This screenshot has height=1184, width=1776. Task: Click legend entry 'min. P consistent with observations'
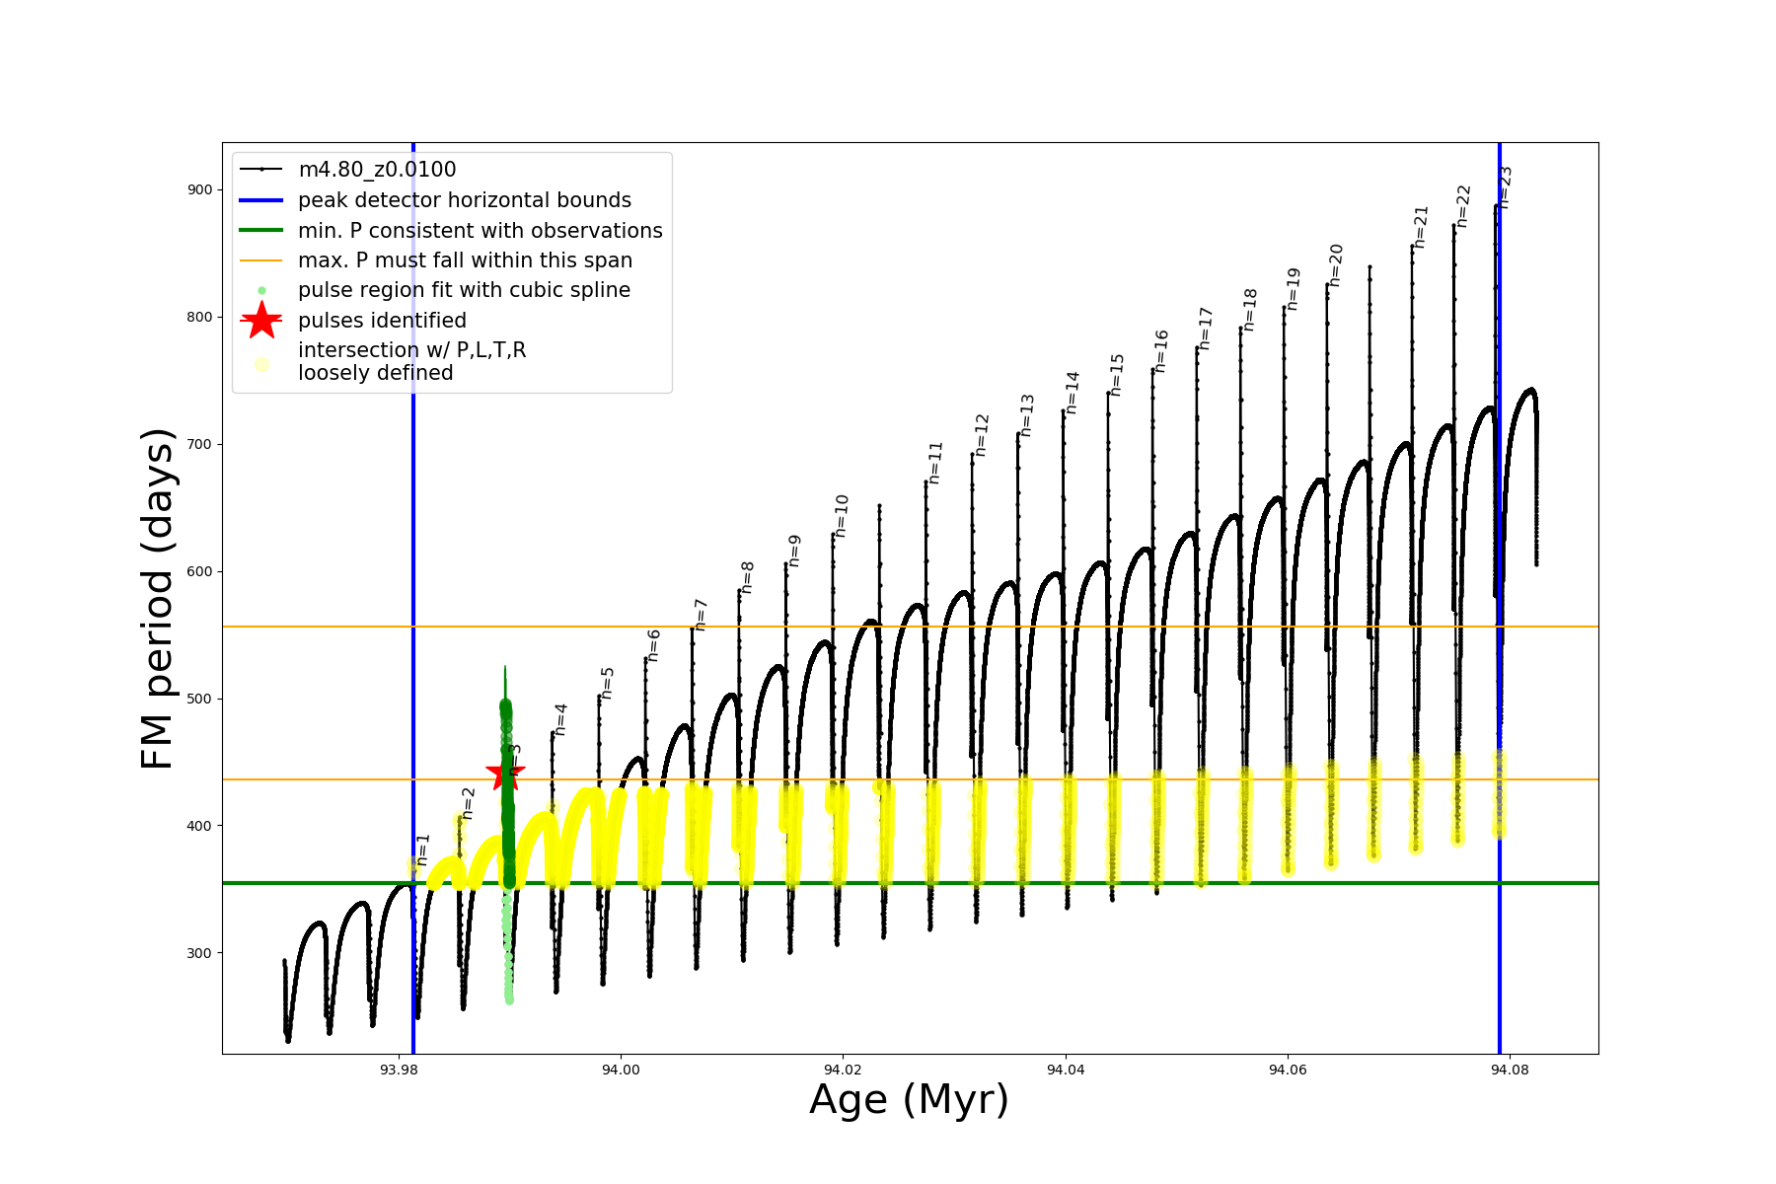click(481, 231)
